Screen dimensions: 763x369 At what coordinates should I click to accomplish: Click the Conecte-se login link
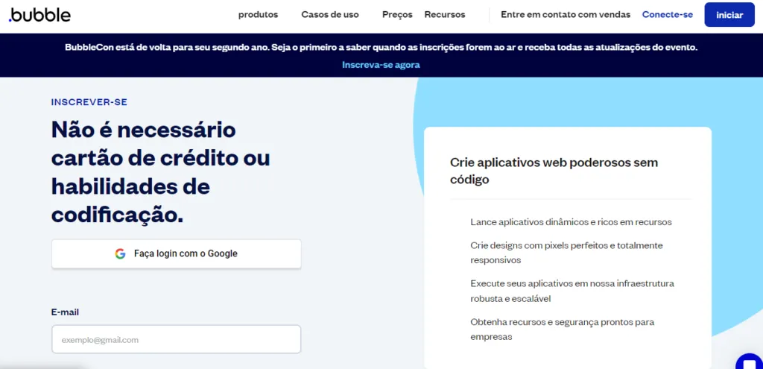[667, 15]
